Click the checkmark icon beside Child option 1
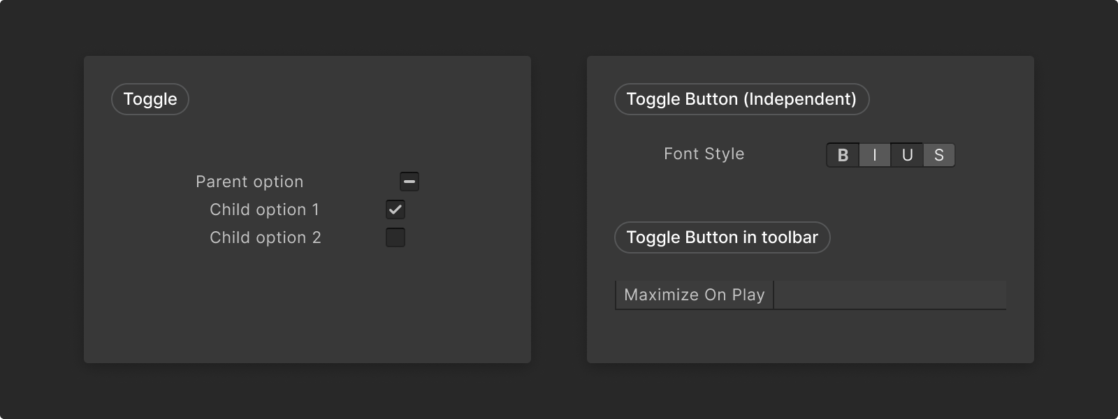Viewport: 1118px width, 419px height. click(x=395, y=209)
